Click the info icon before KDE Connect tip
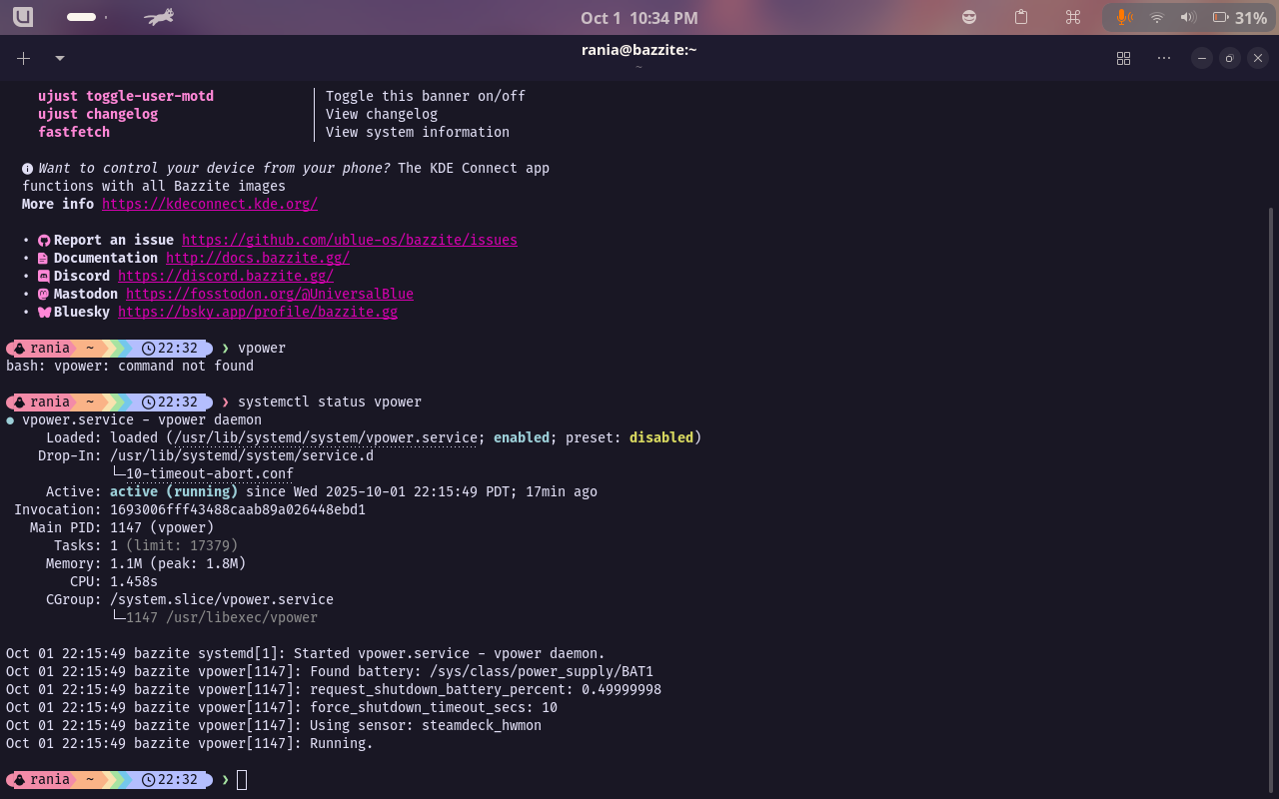 (28, 168)
